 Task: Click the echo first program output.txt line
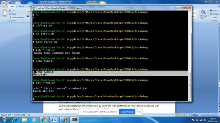coord(60,88)
